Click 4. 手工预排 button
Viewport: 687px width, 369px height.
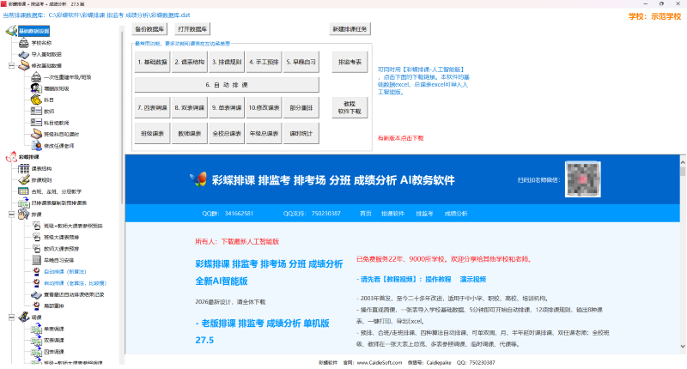(x=264, y=62)
